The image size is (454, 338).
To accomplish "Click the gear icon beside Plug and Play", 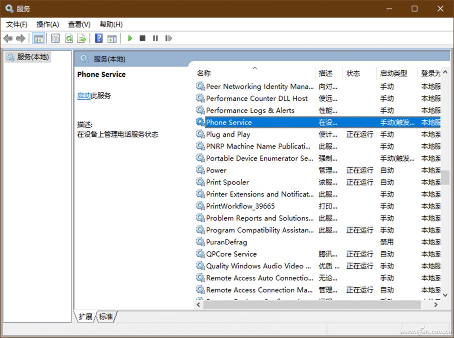I will tap(200, 134).
